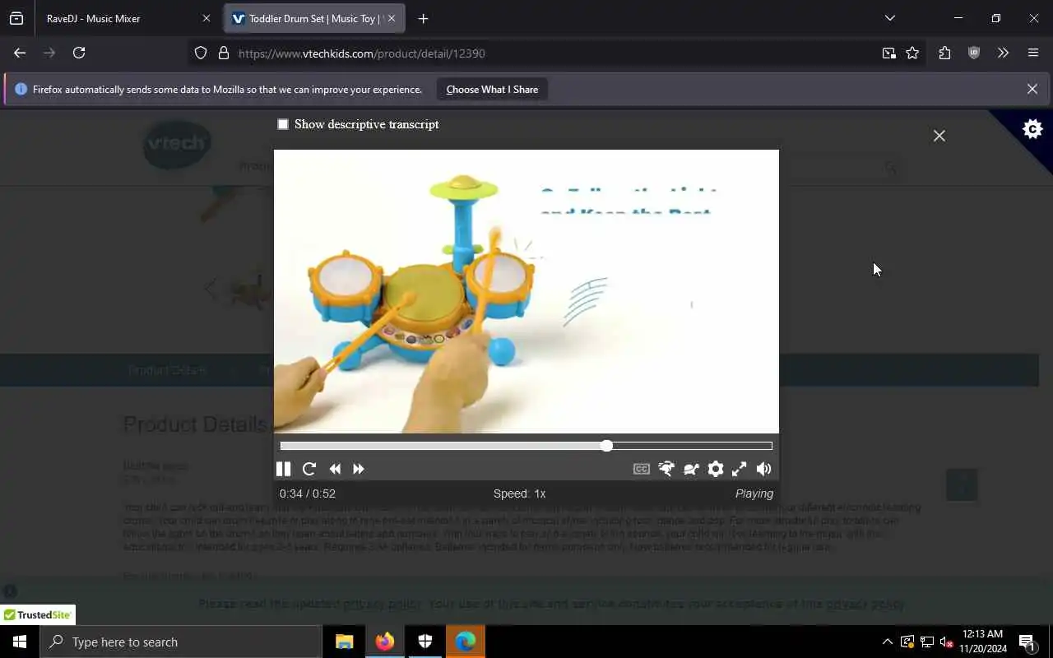Click the Speed: 1x label
The height and width of the screenshot is (658, 1053).
click(x=520, y=493)
